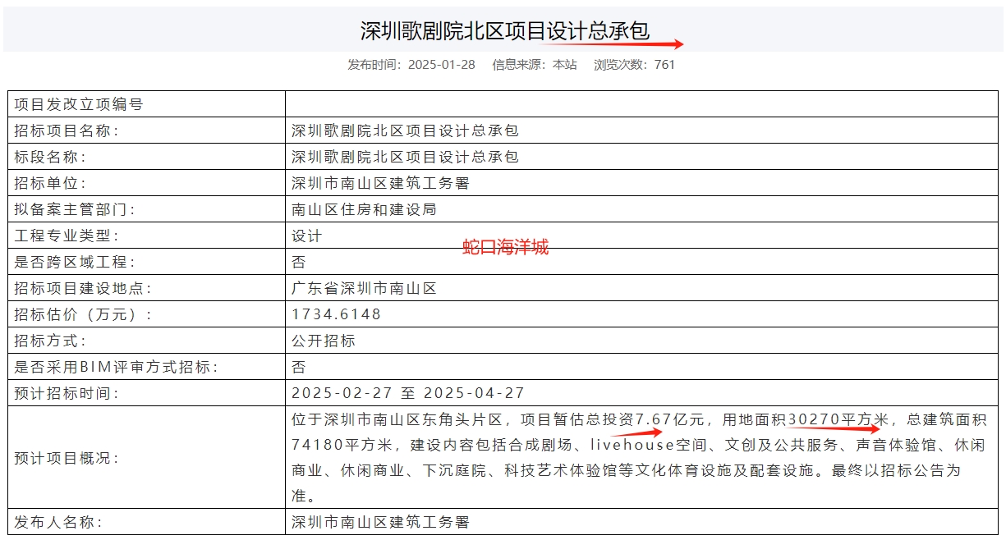Screen dimensions: 1006x540
Task: Click the 拟备案主管部门 label
Action: [x=75, y=209]
